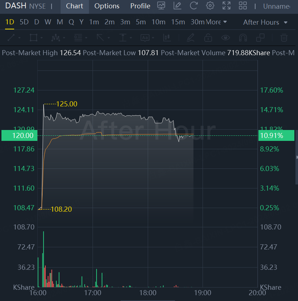Click the right side panel expand arrow
298x301 pixels.
297,157
